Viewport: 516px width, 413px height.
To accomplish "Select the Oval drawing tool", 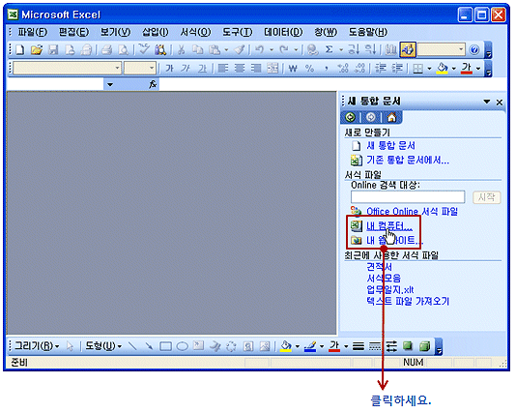I will [x=183, y=346].
